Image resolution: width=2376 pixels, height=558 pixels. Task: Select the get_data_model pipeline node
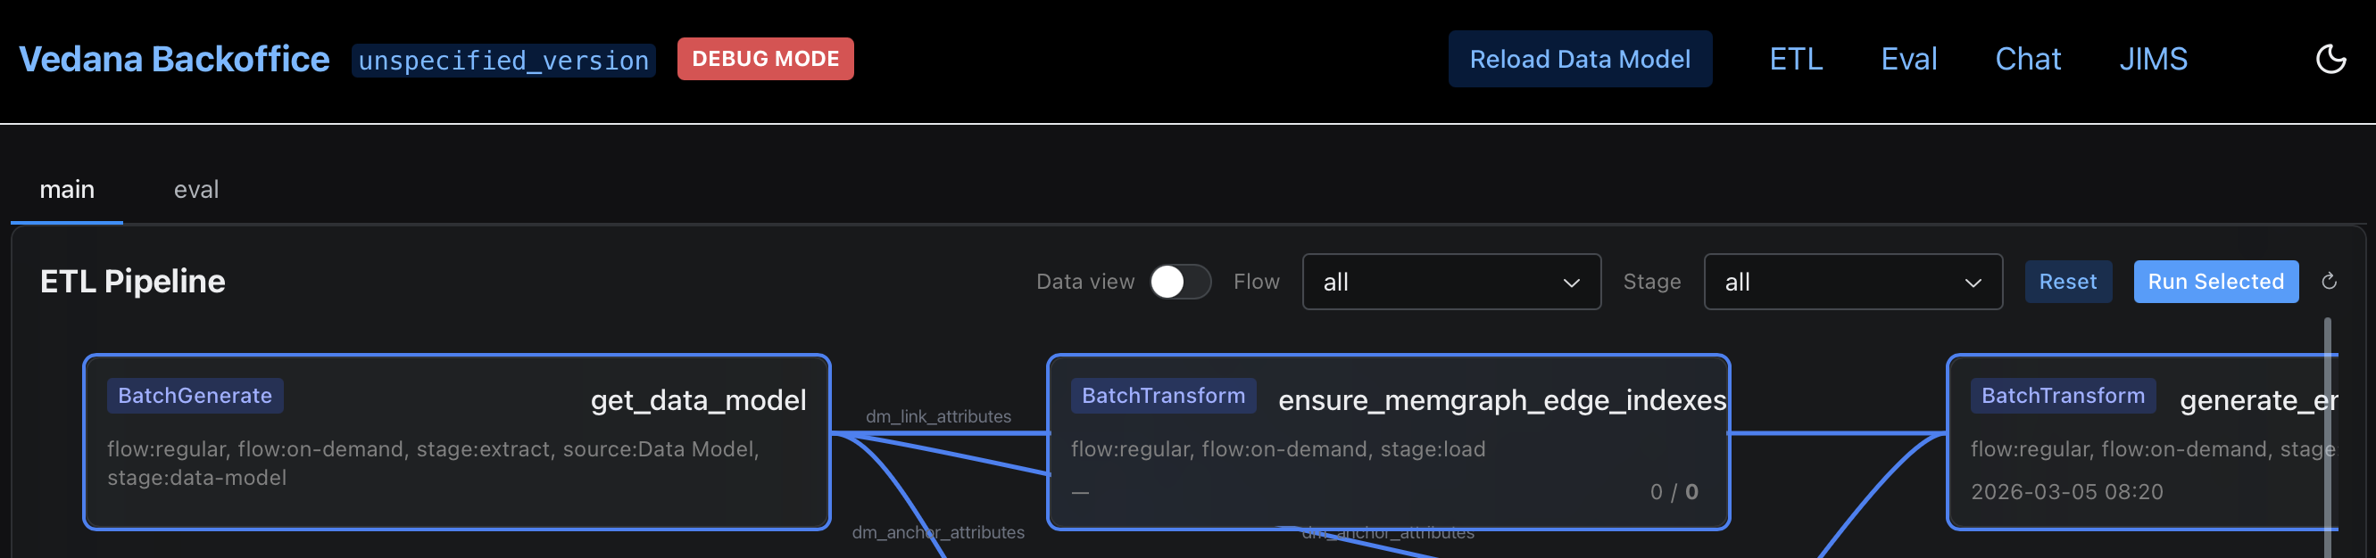[457, 442]
